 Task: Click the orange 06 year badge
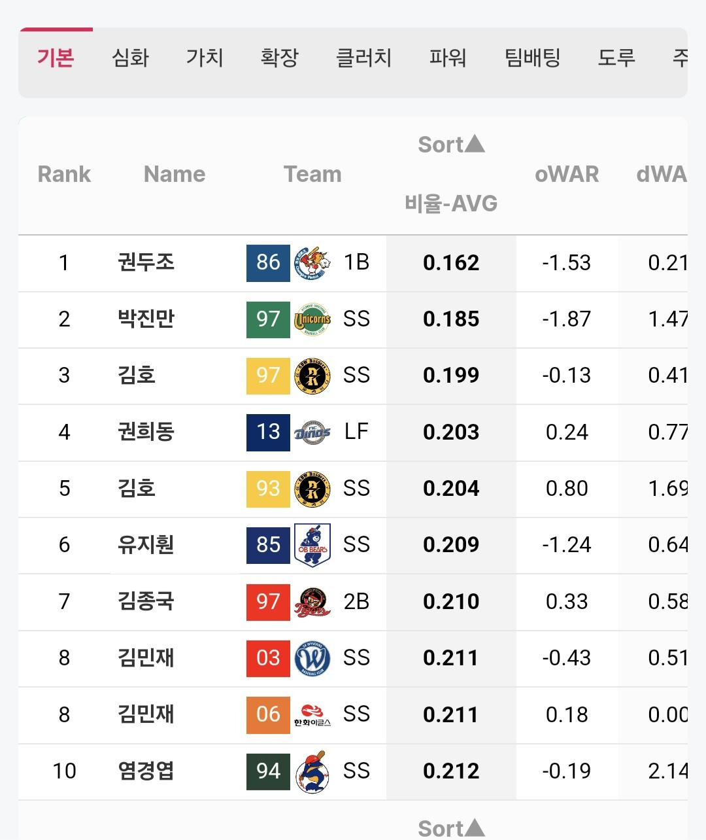coord(268,714)
